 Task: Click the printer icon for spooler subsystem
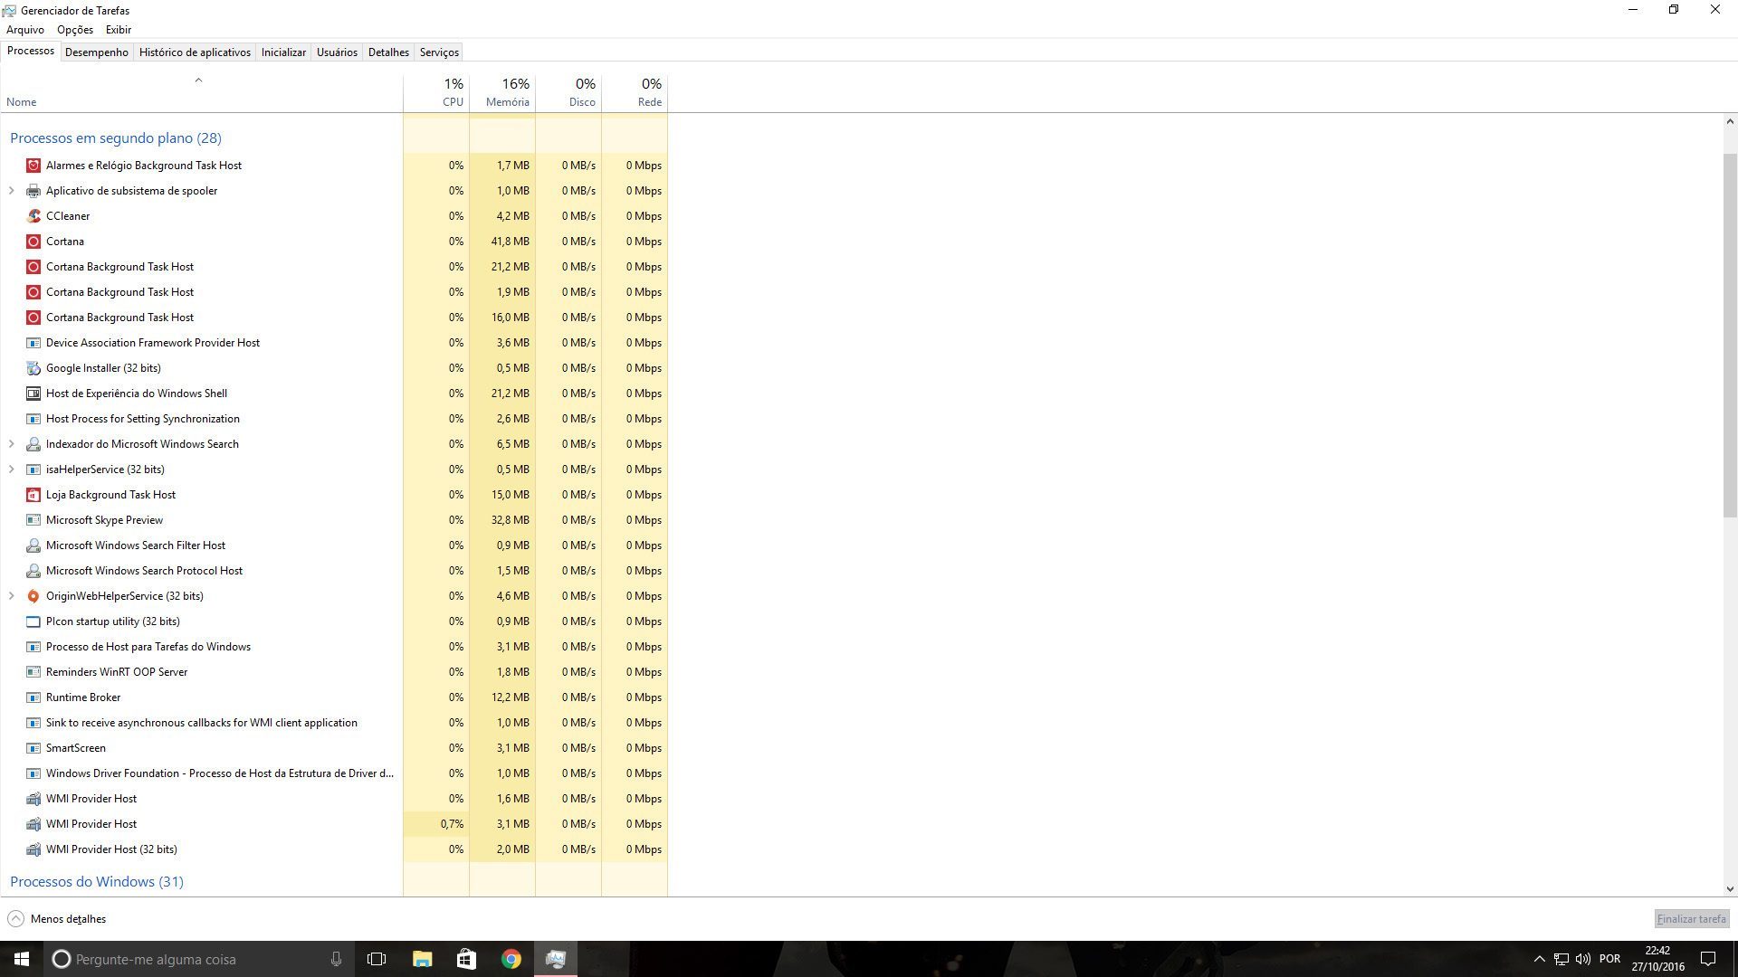[33, 191]
